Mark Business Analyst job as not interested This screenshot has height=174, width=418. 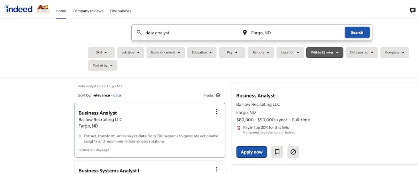[x=293, y=152]
